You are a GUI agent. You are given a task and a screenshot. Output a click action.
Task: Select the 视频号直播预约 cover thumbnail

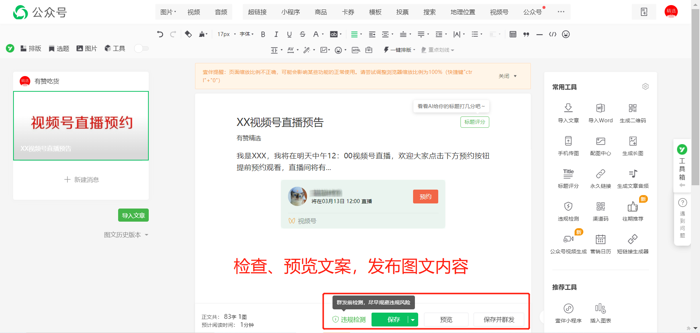(81, 126)
